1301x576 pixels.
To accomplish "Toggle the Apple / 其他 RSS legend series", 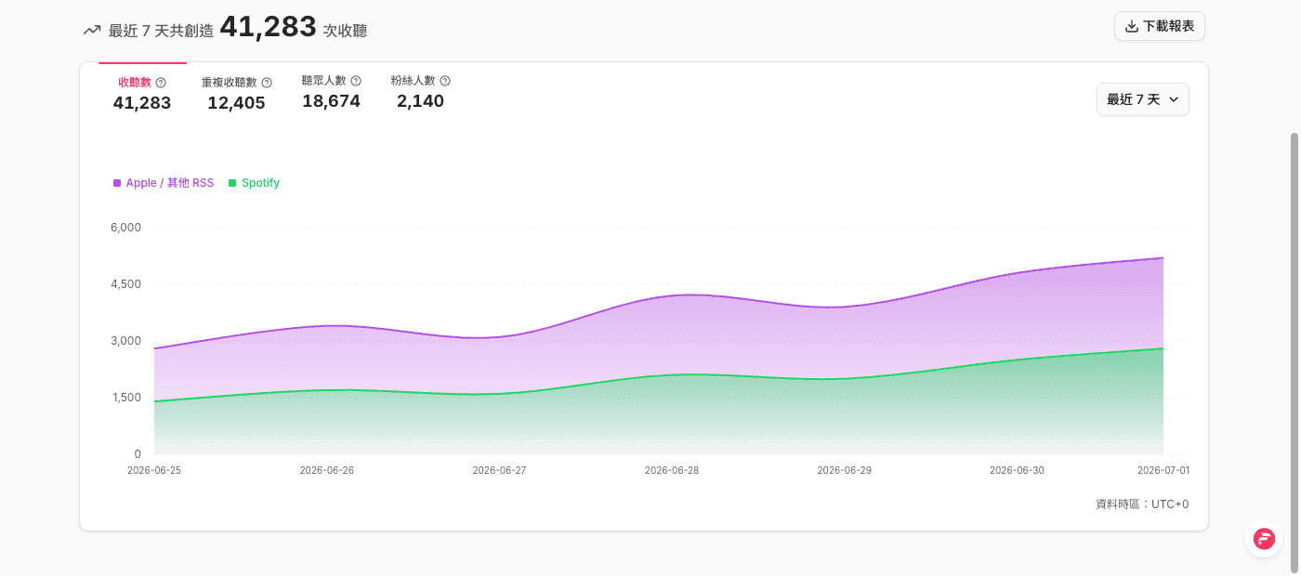I will (x=164, y=183).
